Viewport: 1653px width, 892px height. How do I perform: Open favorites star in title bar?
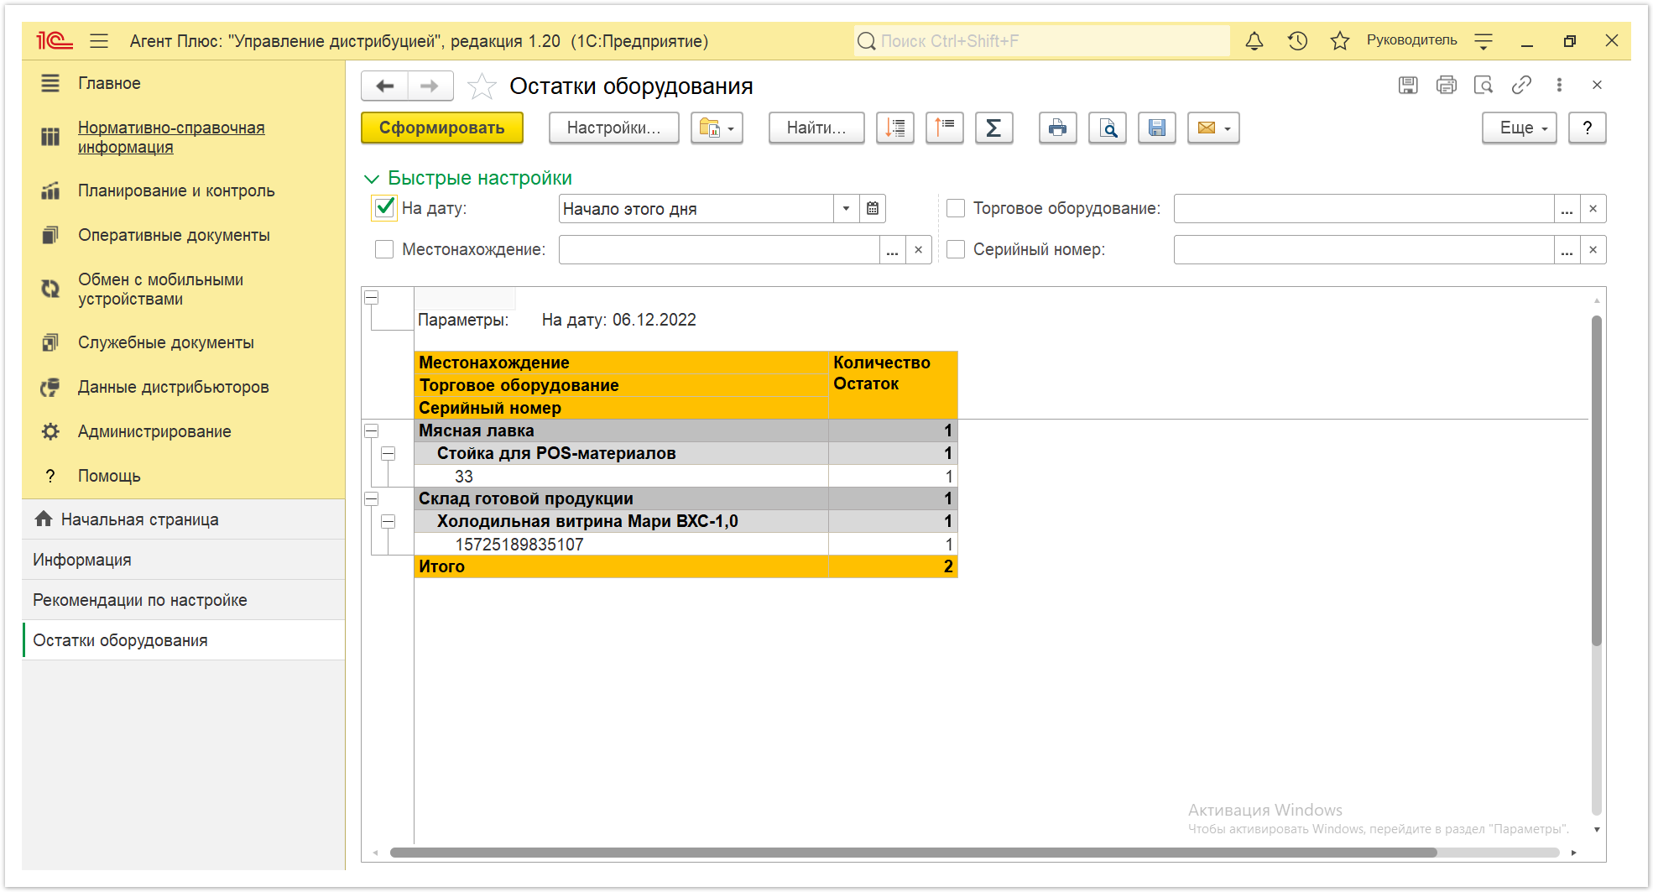tap(1339, 40)
